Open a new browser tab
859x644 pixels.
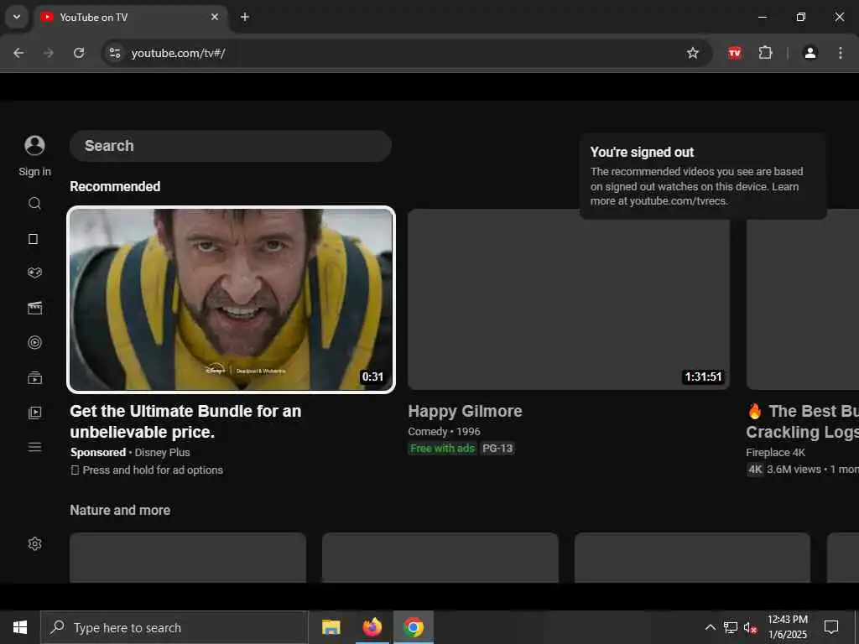(245, 17)
